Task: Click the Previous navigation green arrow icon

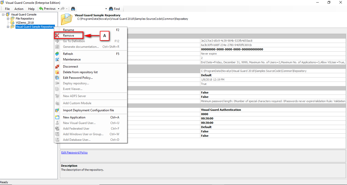Action: [41, 8]
